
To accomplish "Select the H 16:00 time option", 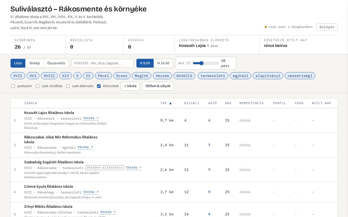I will click(163, 63).
